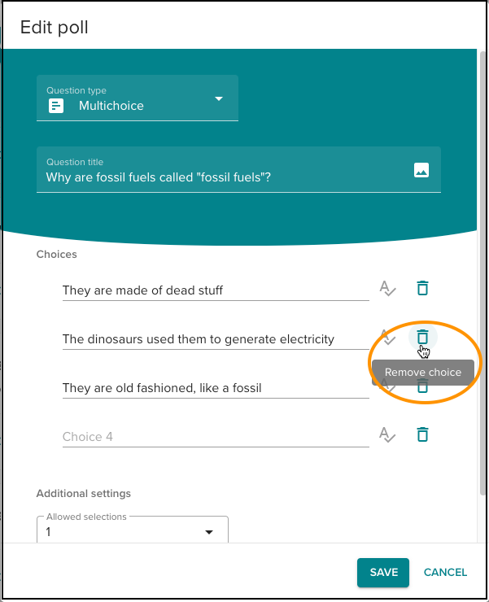
Task: Cancel editing the poll
Action: (445, 572)
